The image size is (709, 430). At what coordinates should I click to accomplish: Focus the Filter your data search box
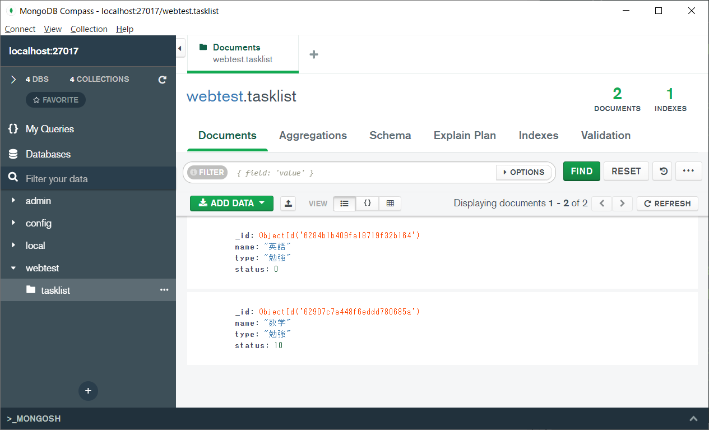(88, 179)
